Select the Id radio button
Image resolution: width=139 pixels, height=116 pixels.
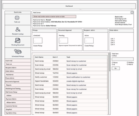pyautogui.click(x=112, y=64)
